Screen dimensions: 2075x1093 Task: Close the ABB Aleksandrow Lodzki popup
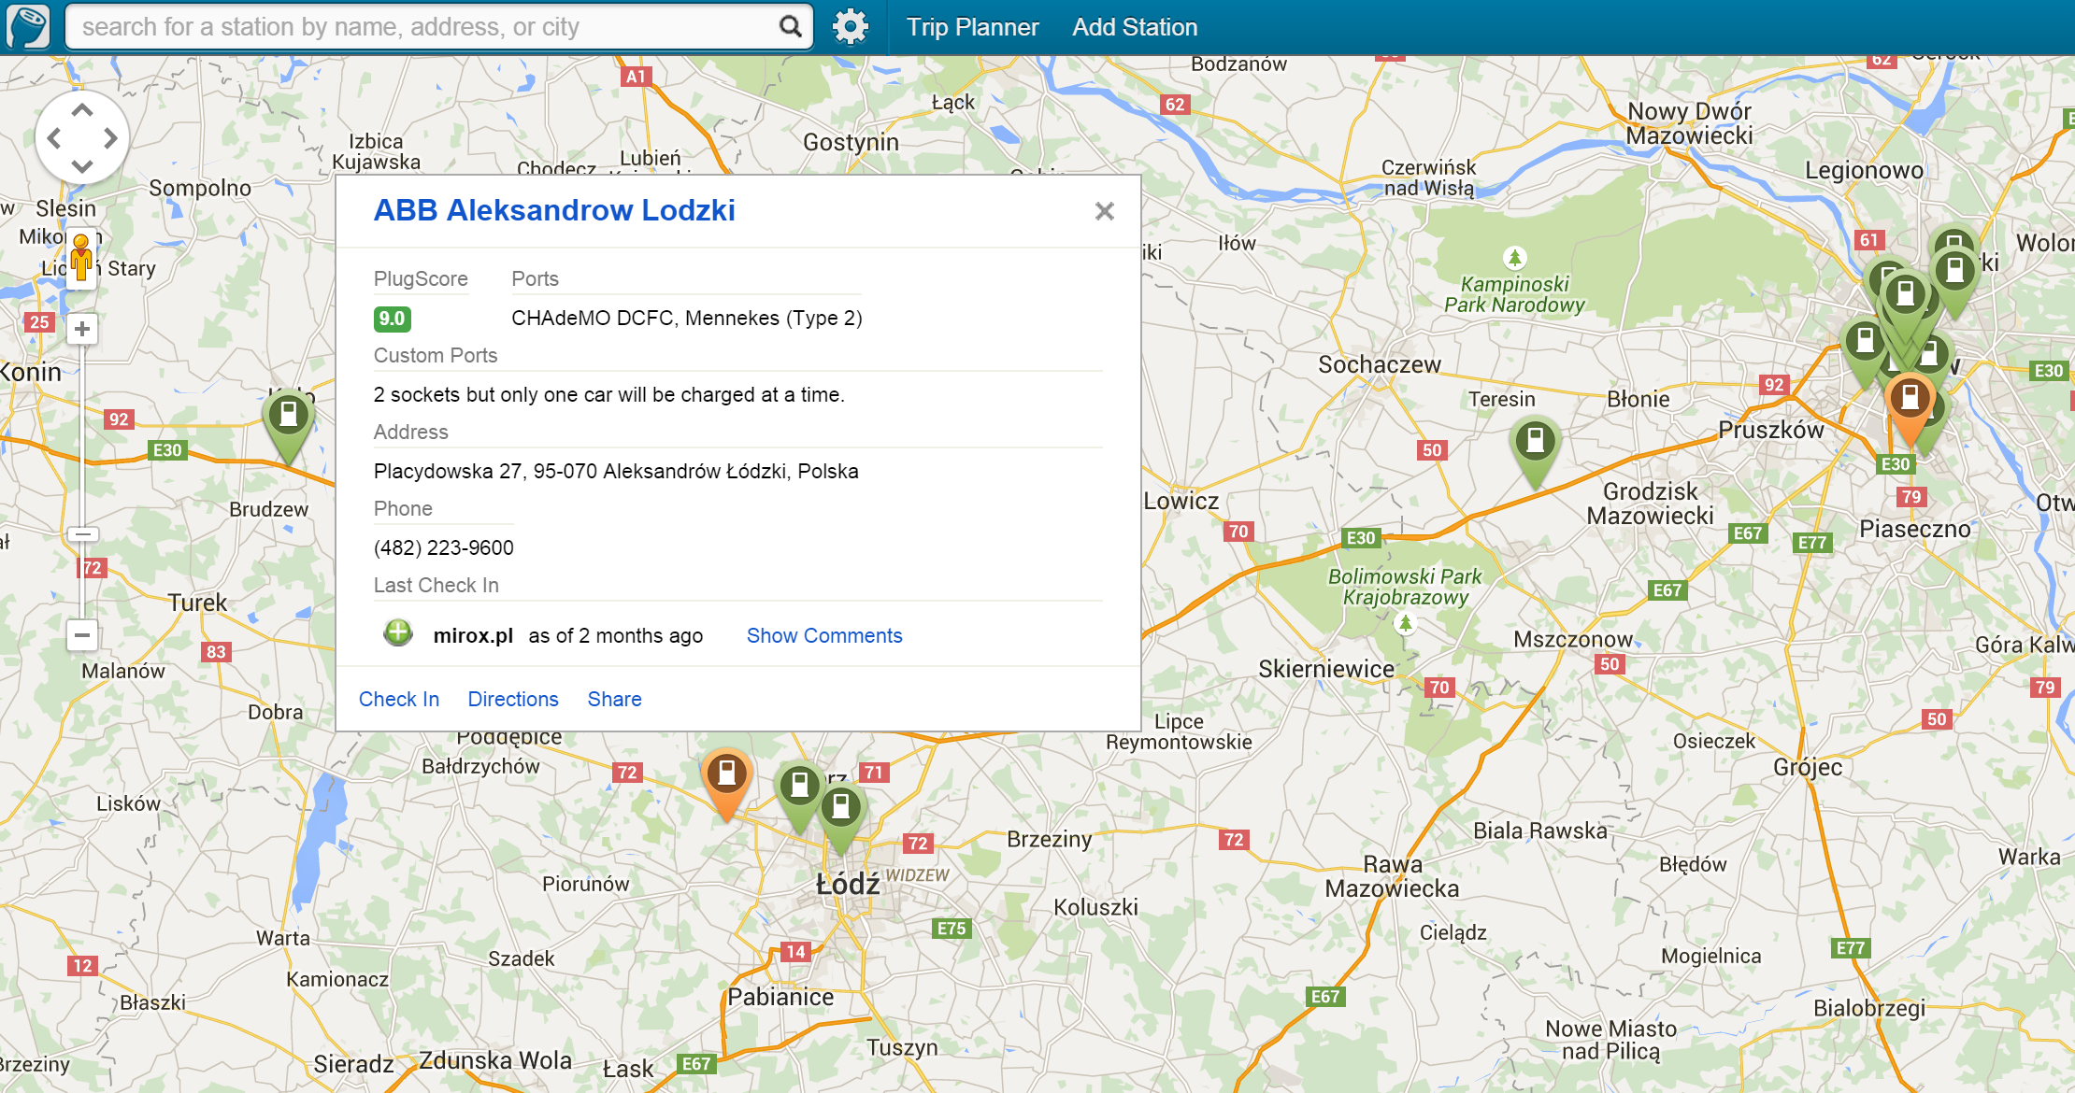(x=1105, y=211)
